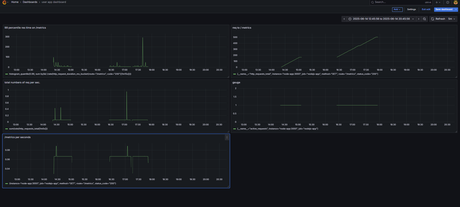Toggle the http_requests_total legend in req panel
Screen dimensions: 460x207
point(307,74)
